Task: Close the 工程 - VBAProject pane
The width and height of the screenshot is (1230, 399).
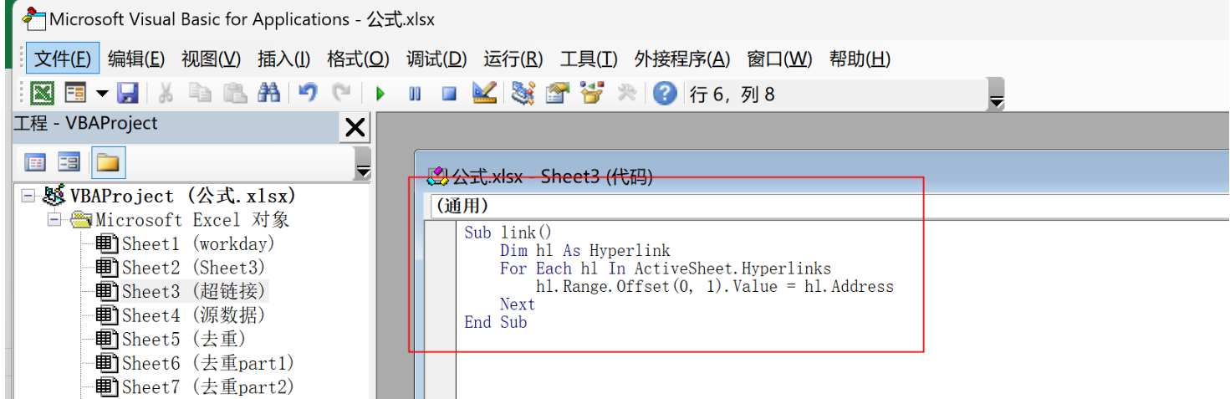Action: coord(355,128)
